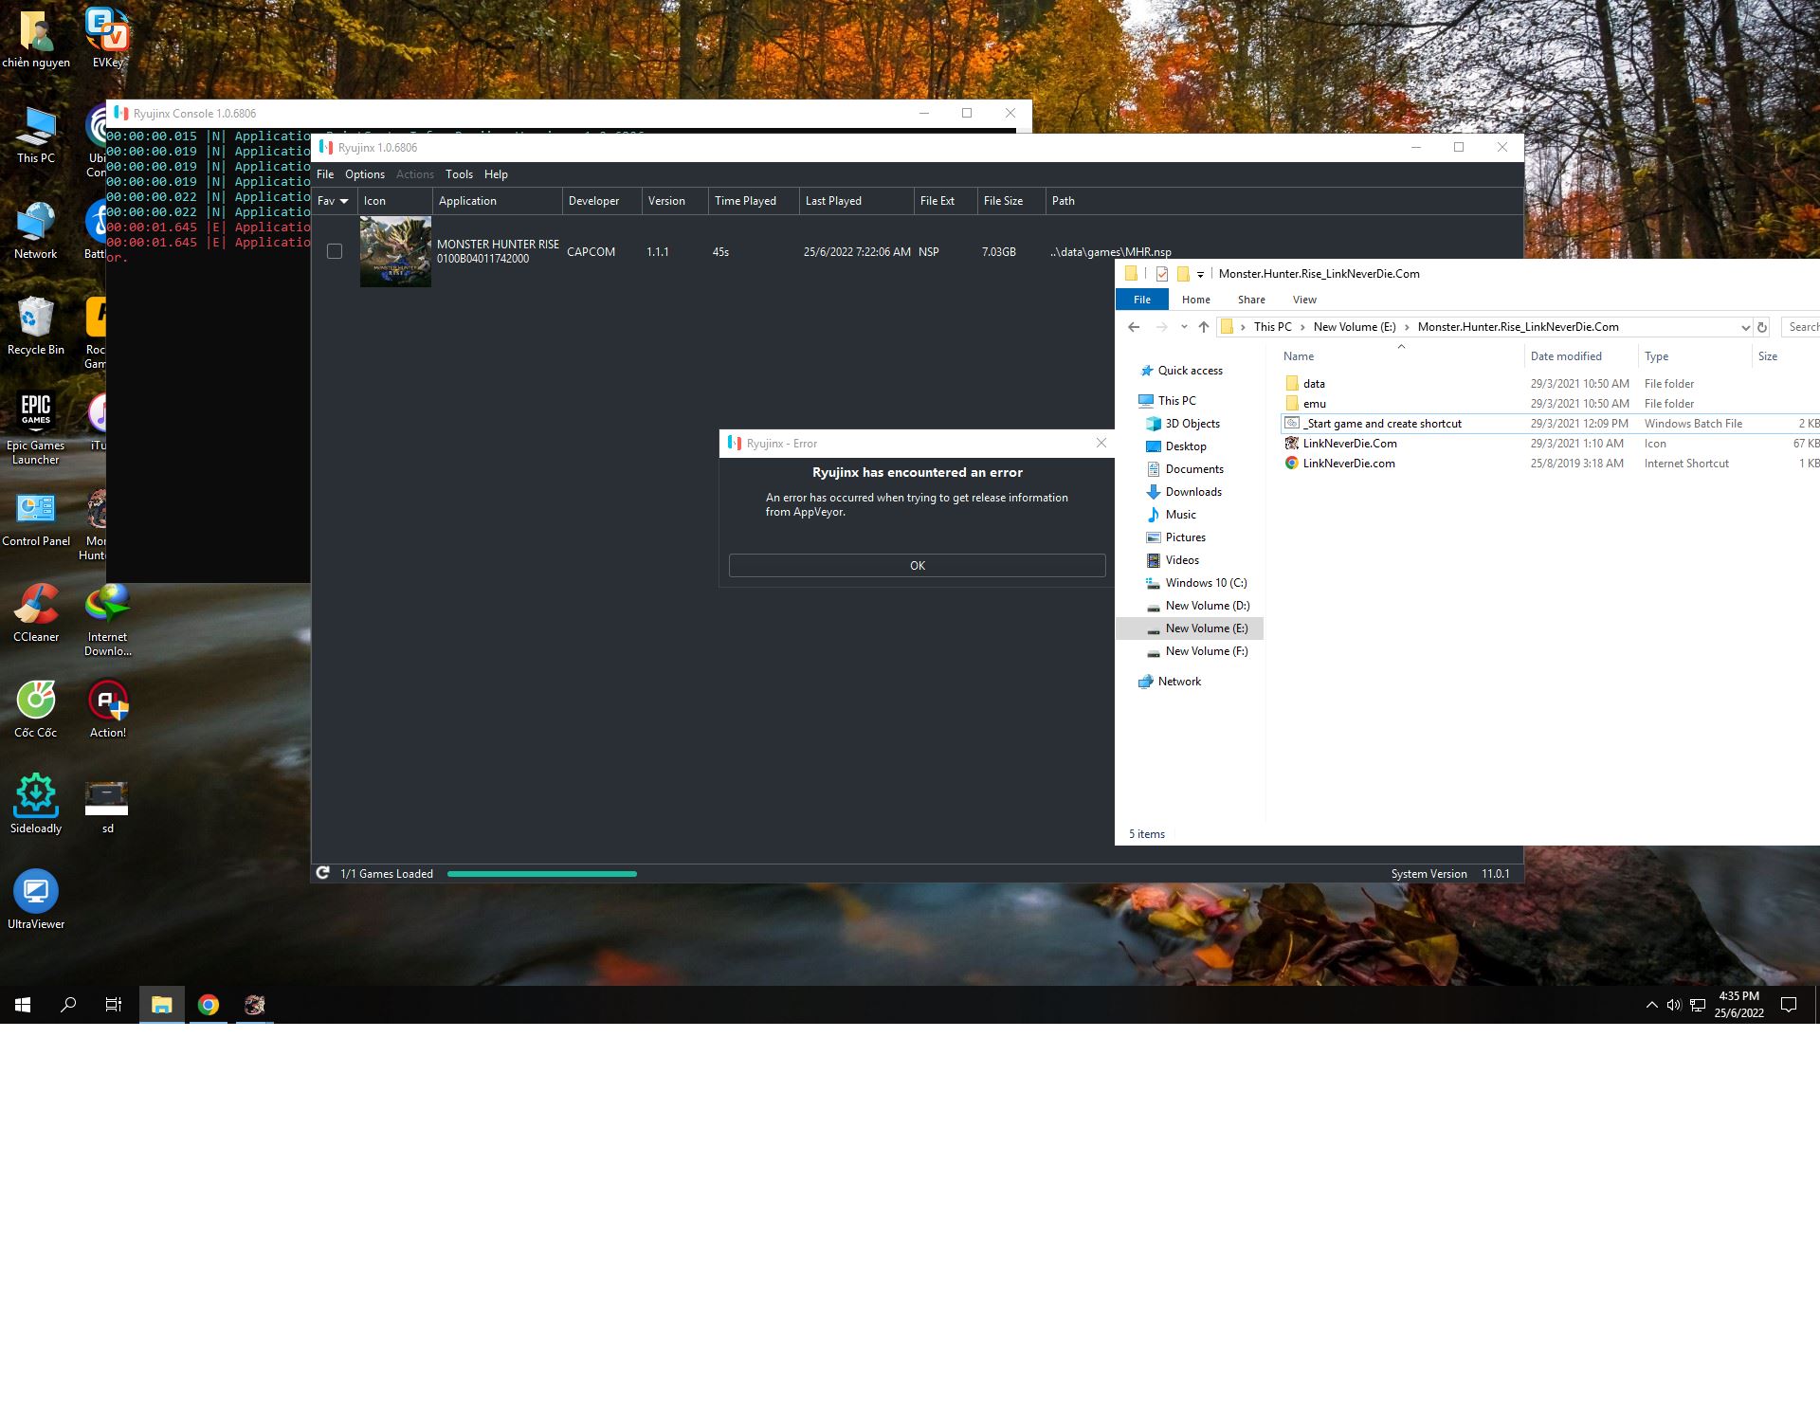Open the Options menu in Ryujinx
Screen dimensions: 1820x1420
click(x=364, y=174)
